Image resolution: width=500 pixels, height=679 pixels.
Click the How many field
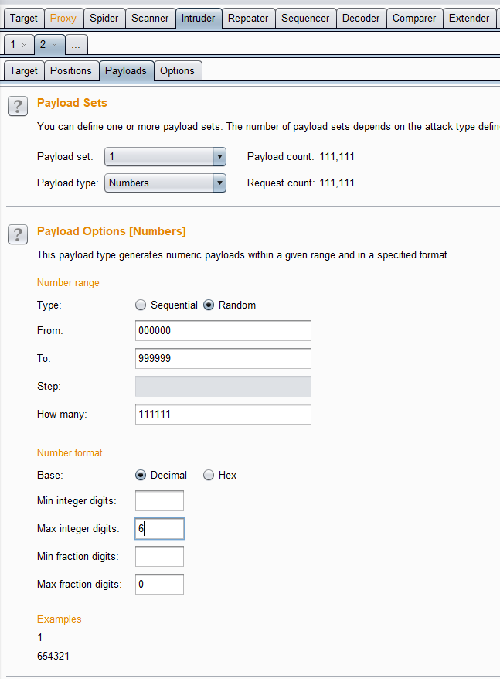pyautogui.click(x=223, y=414)
